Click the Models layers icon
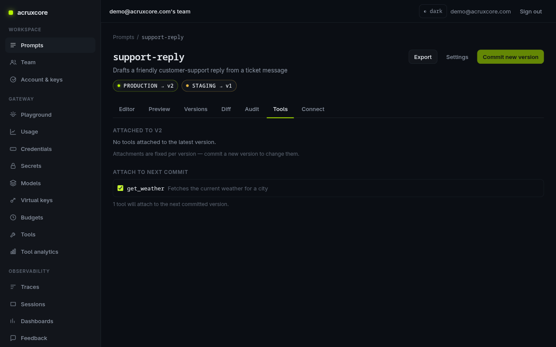This screenshot has width=556, height=347. tap(13, 183)
